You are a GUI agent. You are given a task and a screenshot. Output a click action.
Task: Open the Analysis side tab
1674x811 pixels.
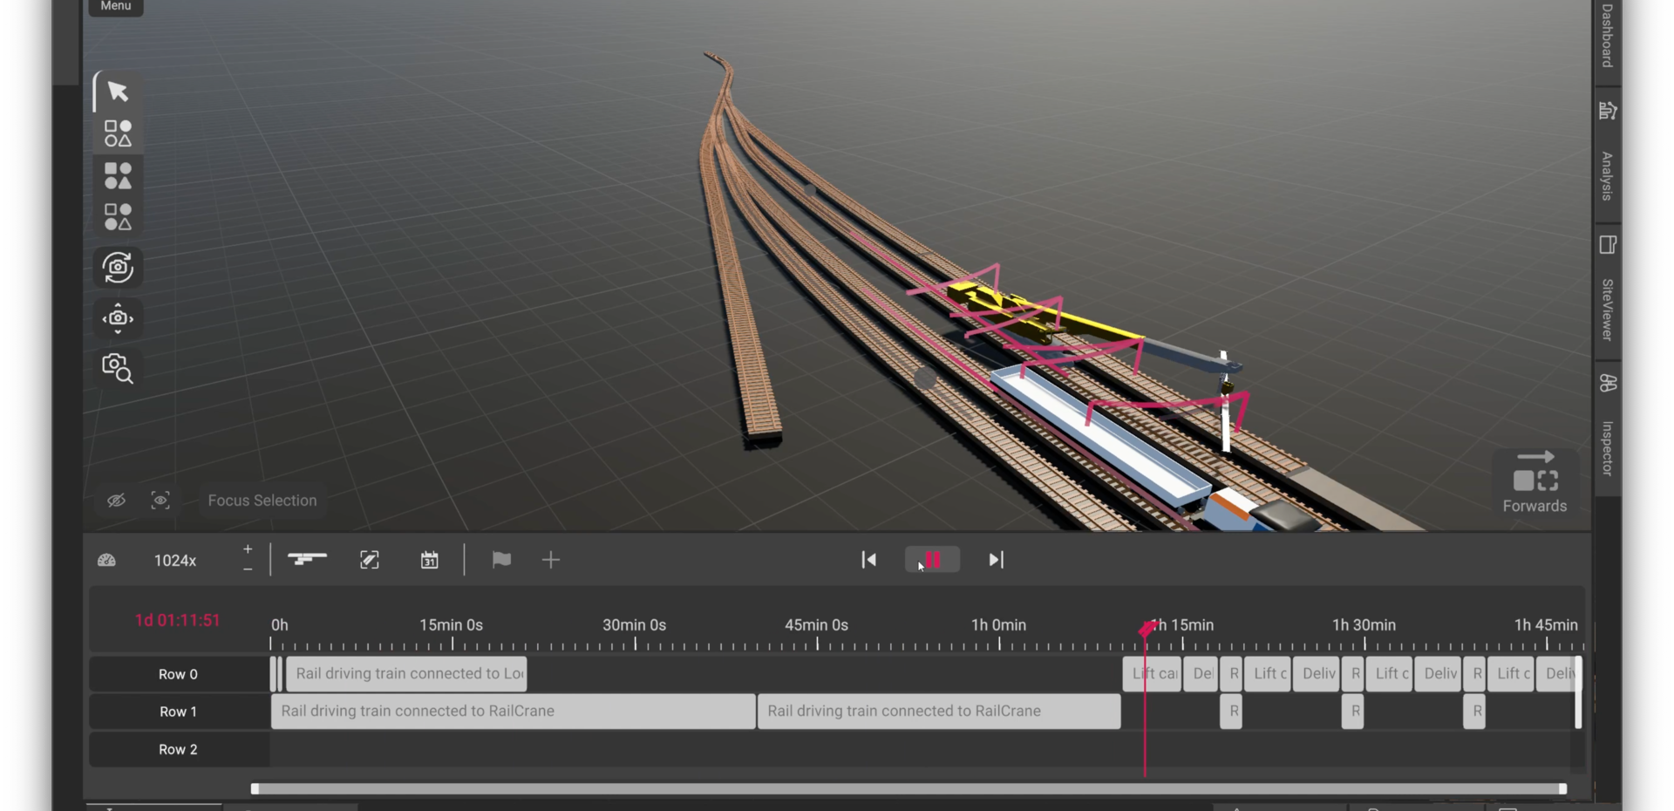(1608, 175)
